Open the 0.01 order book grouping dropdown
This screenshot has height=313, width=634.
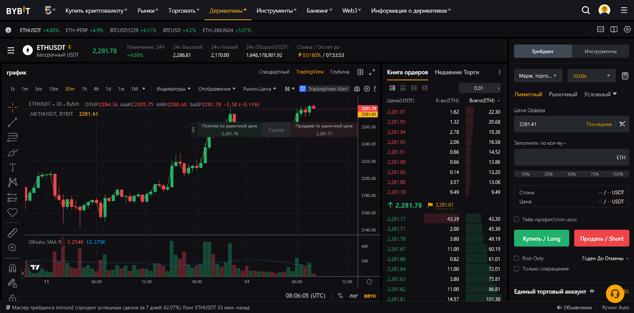click(479, 88)
